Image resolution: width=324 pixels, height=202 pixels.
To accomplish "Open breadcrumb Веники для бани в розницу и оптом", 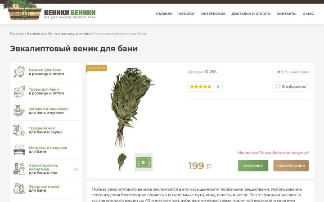I will click(x=58, y=34).
